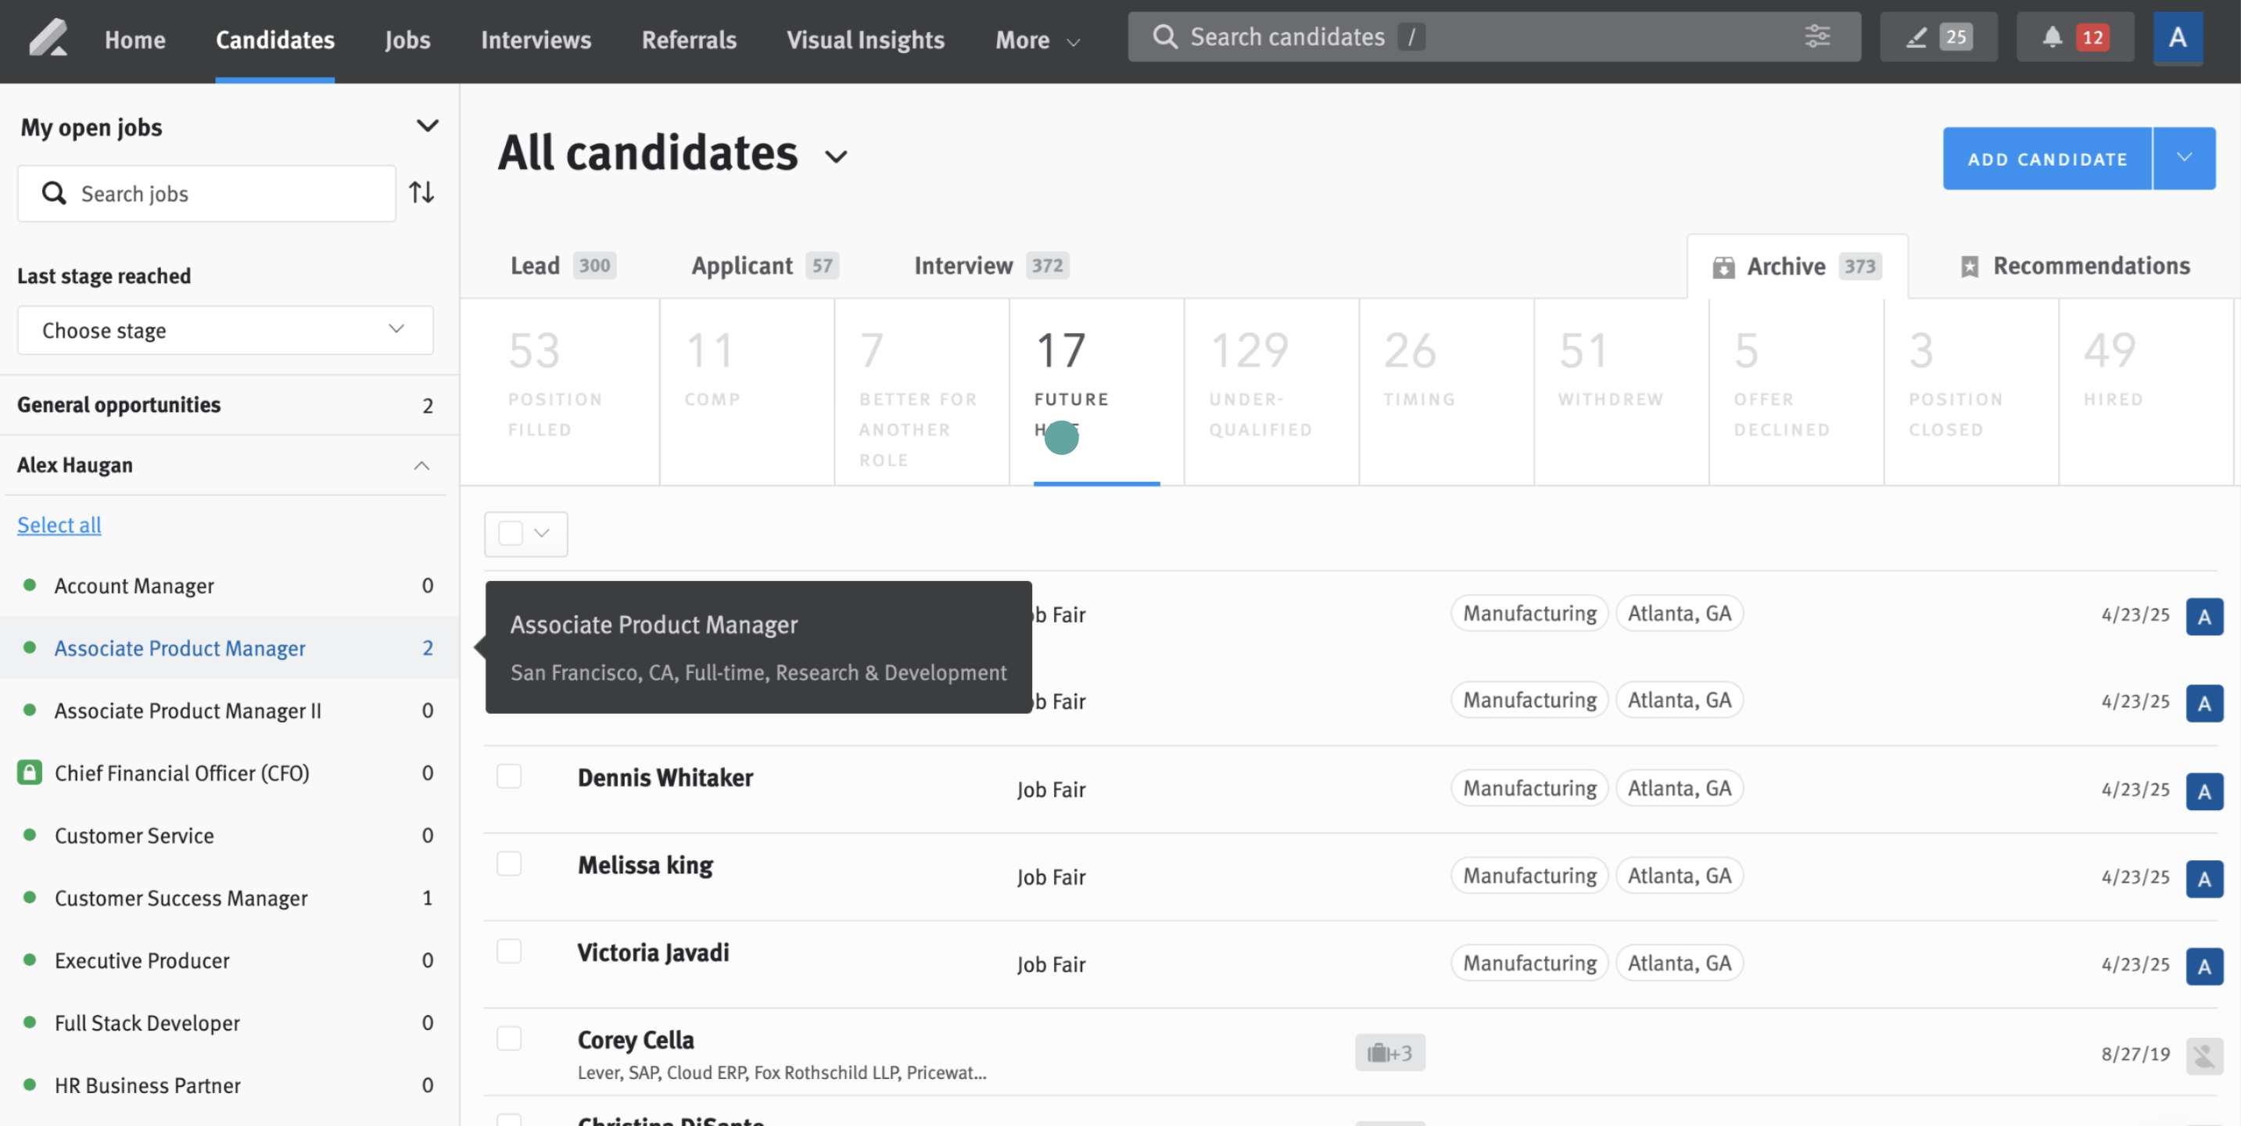Screen dimensions: 2241x1126
Task: Open candidate Melissa king
Action: (644, 865)
